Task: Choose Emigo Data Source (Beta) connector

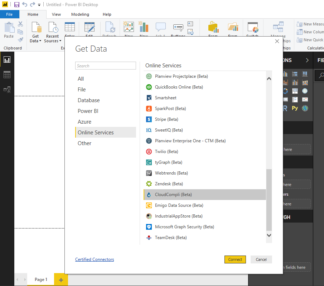Action: pyautogui.click(x=205, y=205)
